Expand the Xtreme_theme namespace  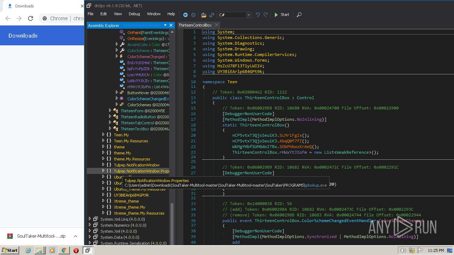point(103,201)
